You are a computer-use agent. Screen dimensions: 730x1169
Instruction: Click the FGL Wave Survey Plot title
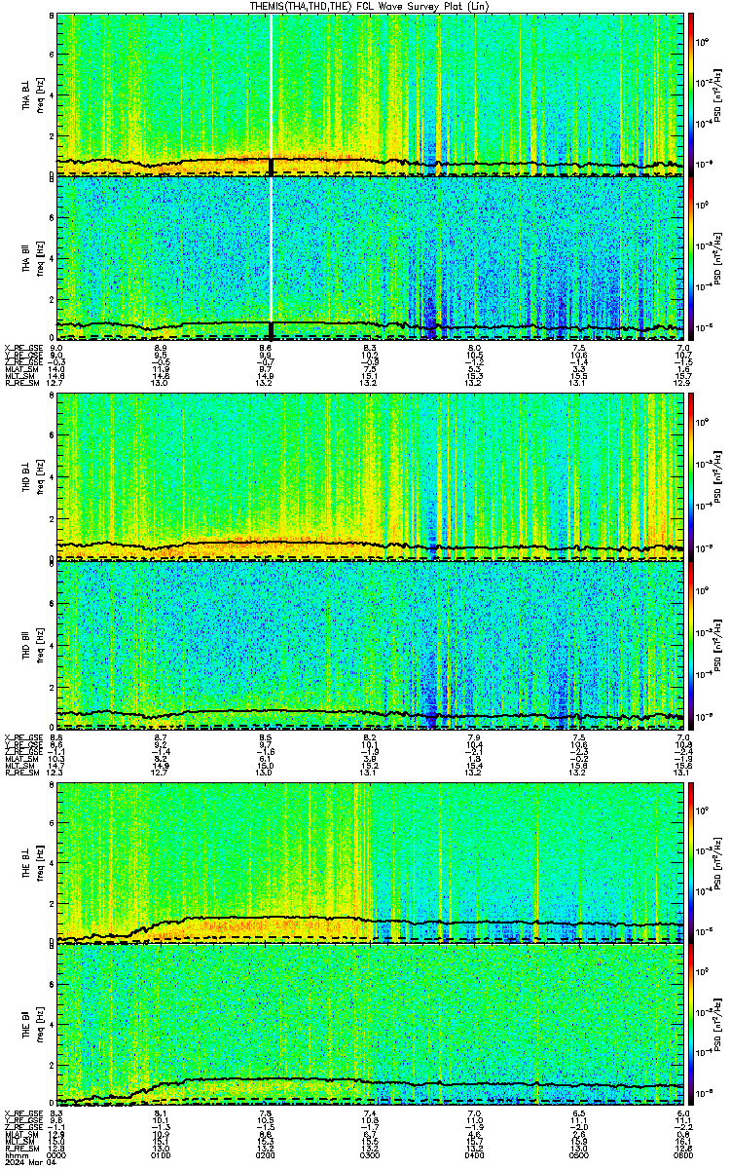click(370, 6)
